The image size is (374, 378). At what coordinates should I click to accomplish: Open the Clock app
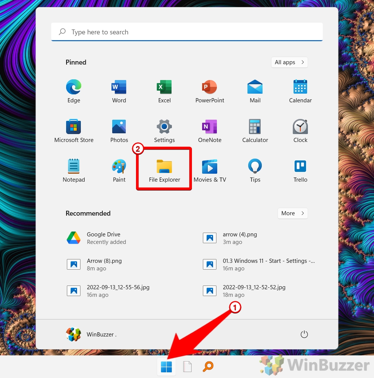point(300,131)
